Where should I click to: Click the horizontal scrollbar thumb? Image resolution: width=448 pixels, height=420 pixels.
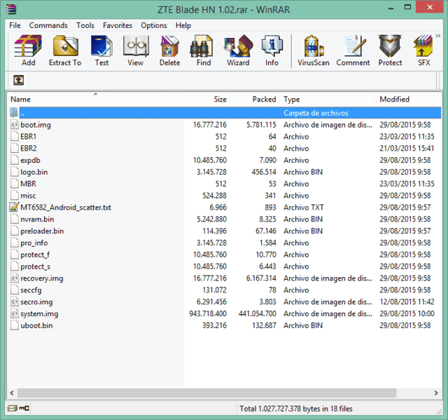click(x=207, y=393)
